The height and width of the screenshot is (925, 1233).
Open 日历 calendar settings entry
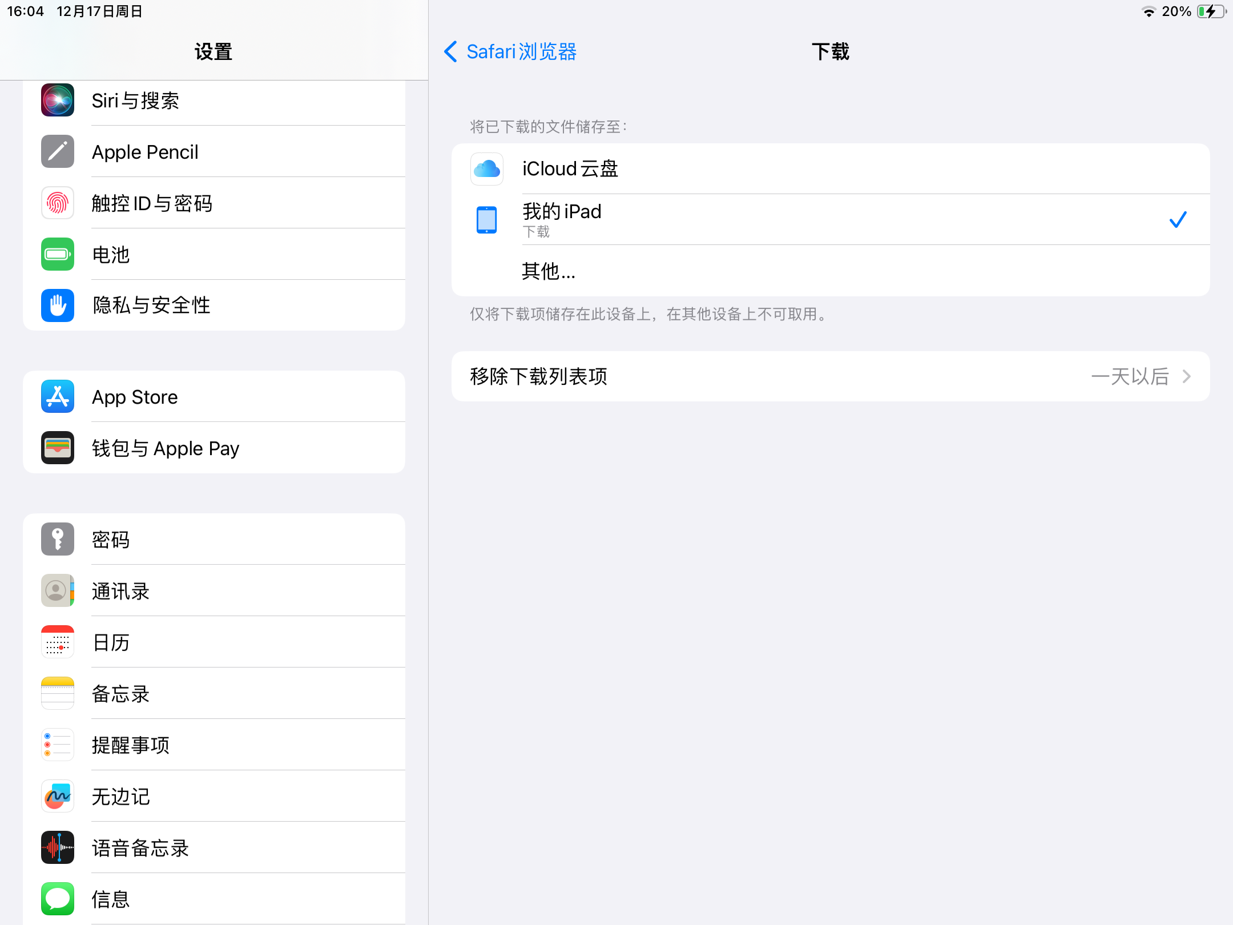tap(111, 642)
